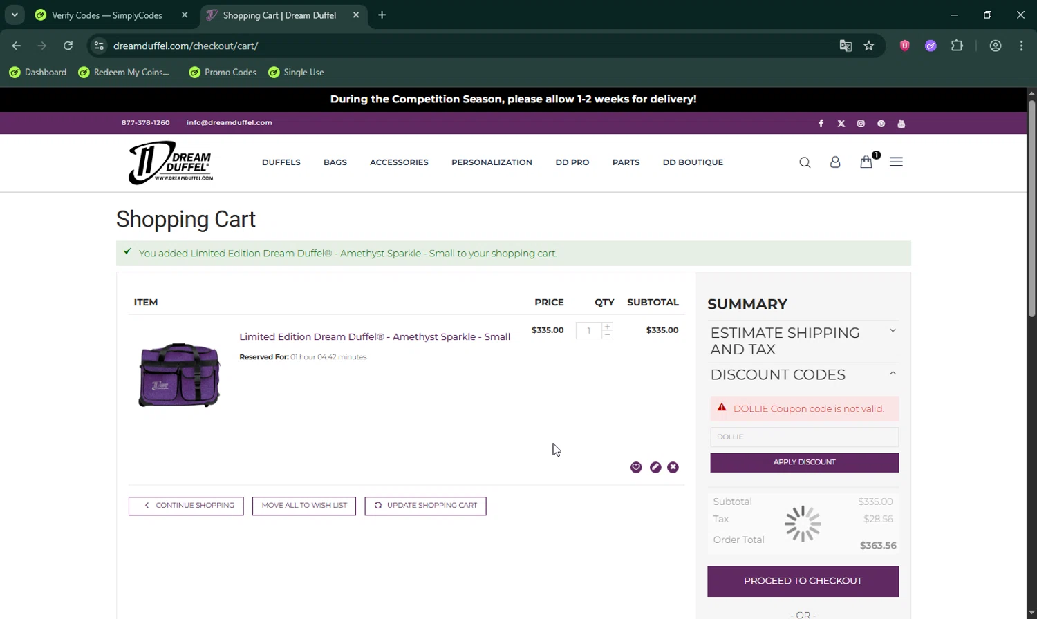Go back in browser history

[x=17, y=46]
